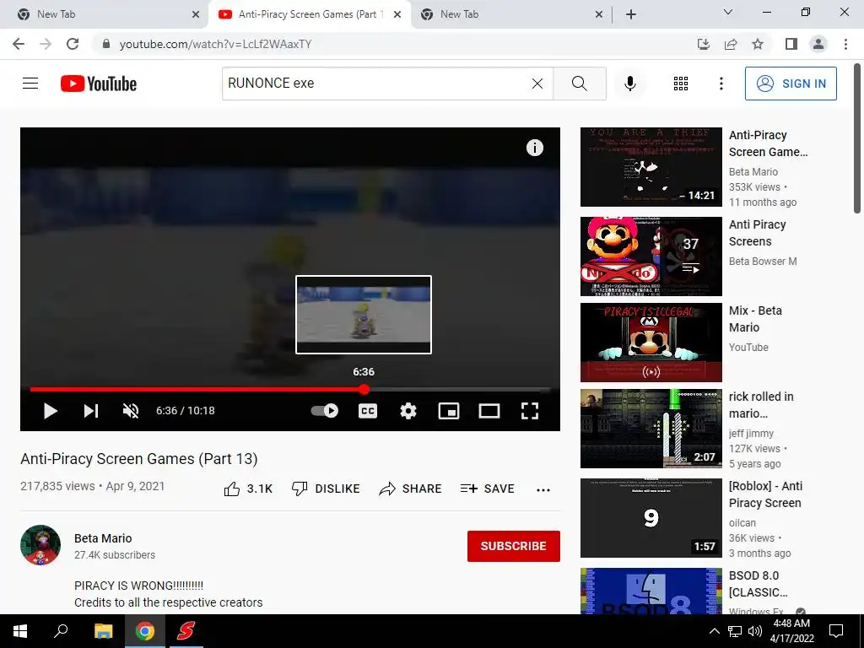Switch to theater mode
The height and width of the screenshot is (648, 864).
489,411
